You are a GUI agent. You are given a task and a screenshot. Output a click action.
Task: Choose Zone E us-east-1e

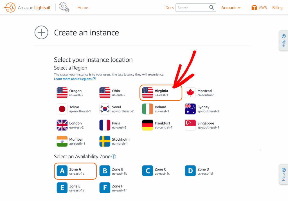click(71, 188)
